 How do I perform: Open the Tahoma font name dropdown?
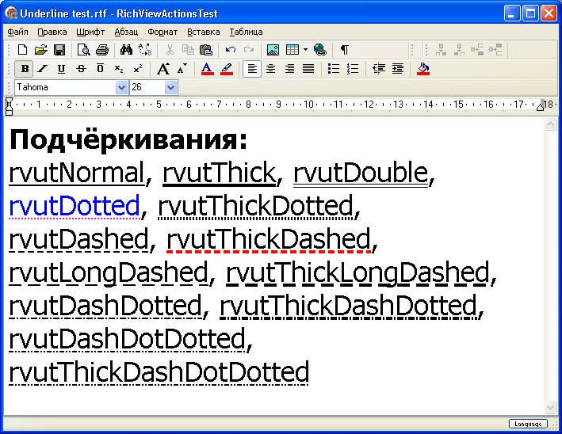121,87
